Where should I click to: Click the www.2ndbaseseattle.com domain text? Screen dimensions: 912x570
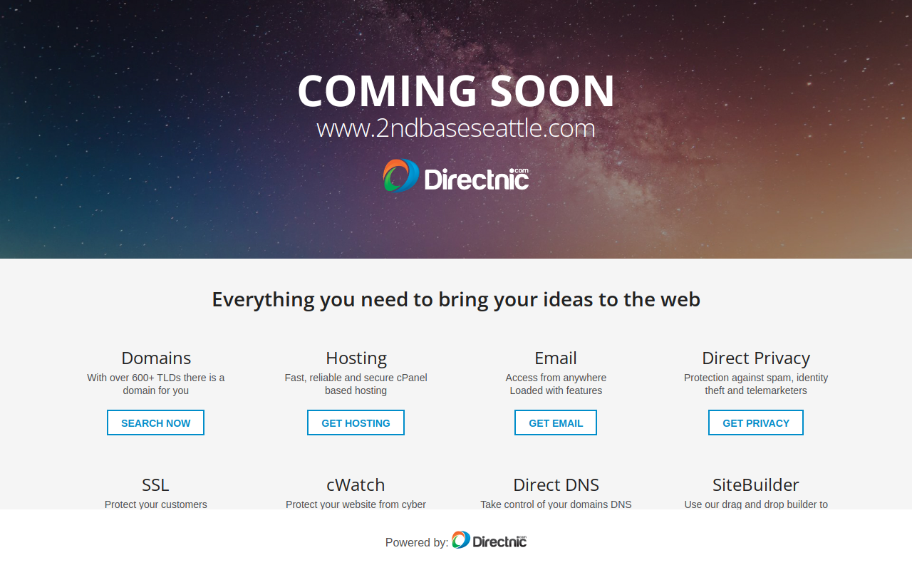(x=456, y=128)
